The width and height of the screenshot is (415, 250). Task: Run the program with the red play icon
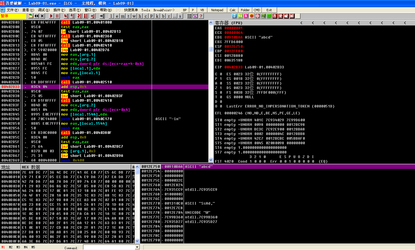[x=51, y=16]
